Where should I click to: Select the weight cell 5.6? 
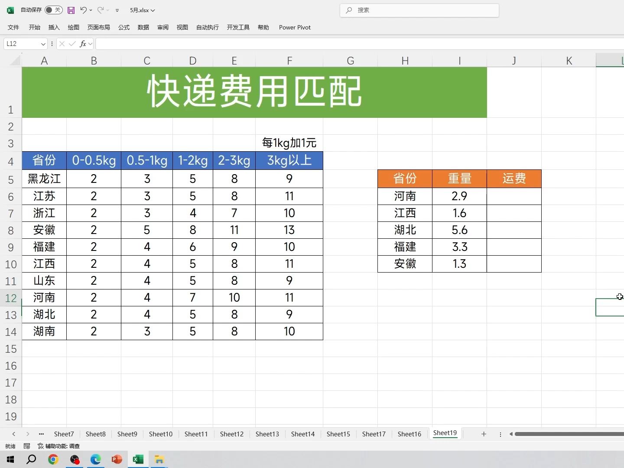tap(459, 230)
